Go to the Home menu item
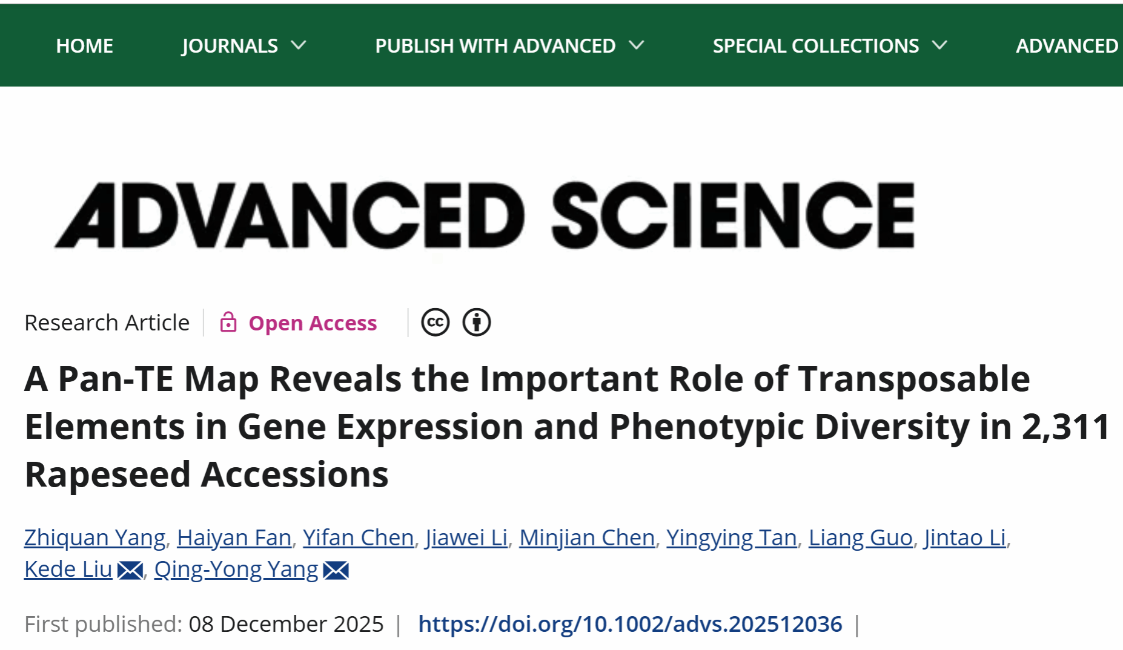 pyautogui.click(x=84, y=46)
